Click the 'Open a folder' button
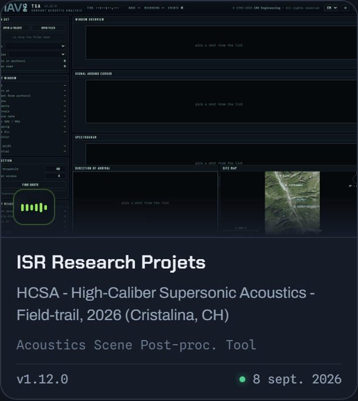 point(15,28)
